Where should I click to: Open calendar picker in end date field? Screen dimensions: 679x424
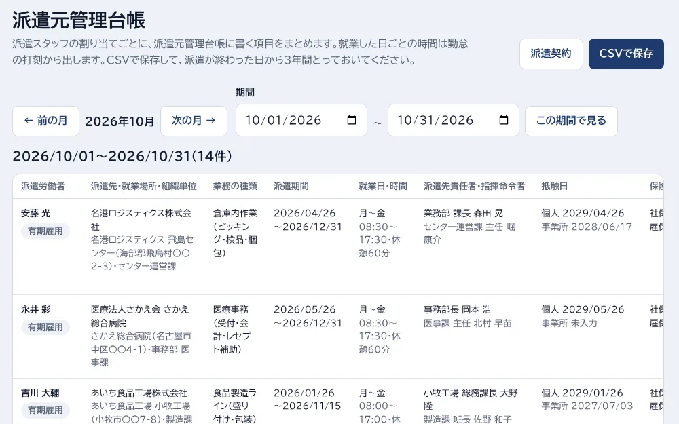click(504, 120)
